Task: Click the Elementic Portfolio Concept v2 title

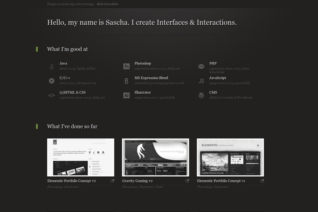Action: (72, 181)
